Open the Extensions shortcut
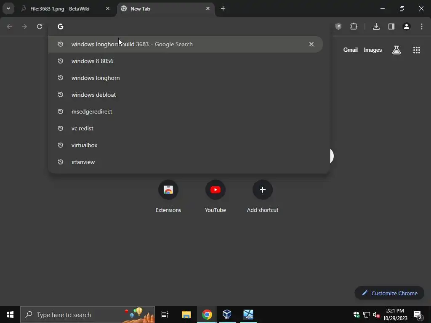 (168, 197)
